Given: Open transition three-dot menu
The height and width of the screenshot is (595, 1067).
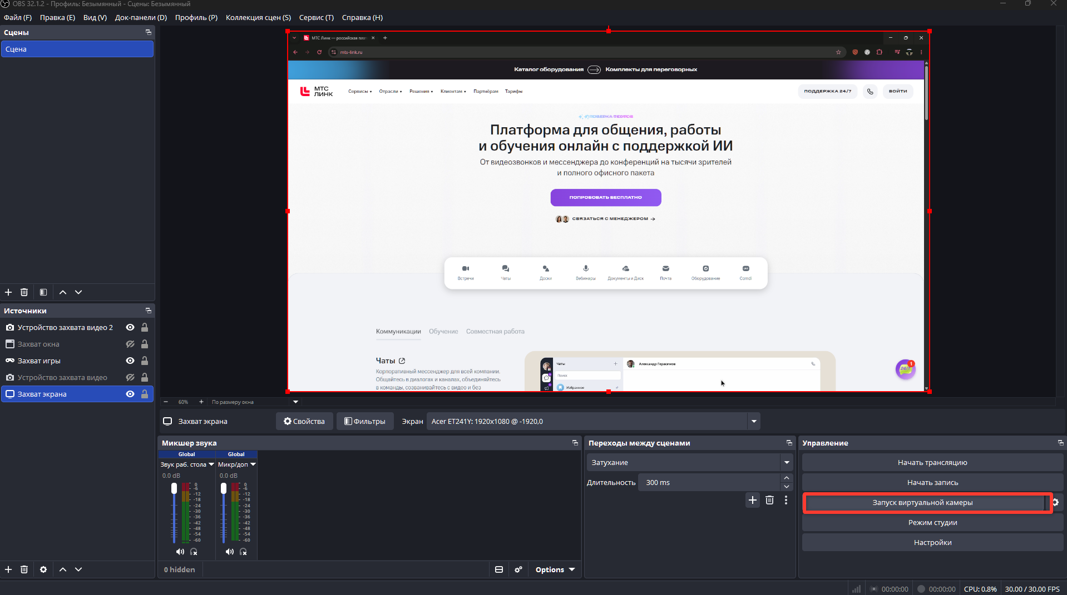Looking at the screenshot, I should [786, 500].
